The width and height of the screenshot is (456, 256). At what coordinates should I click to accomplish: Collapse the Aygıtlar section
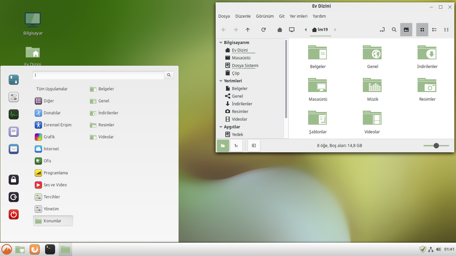coord(221,127)
